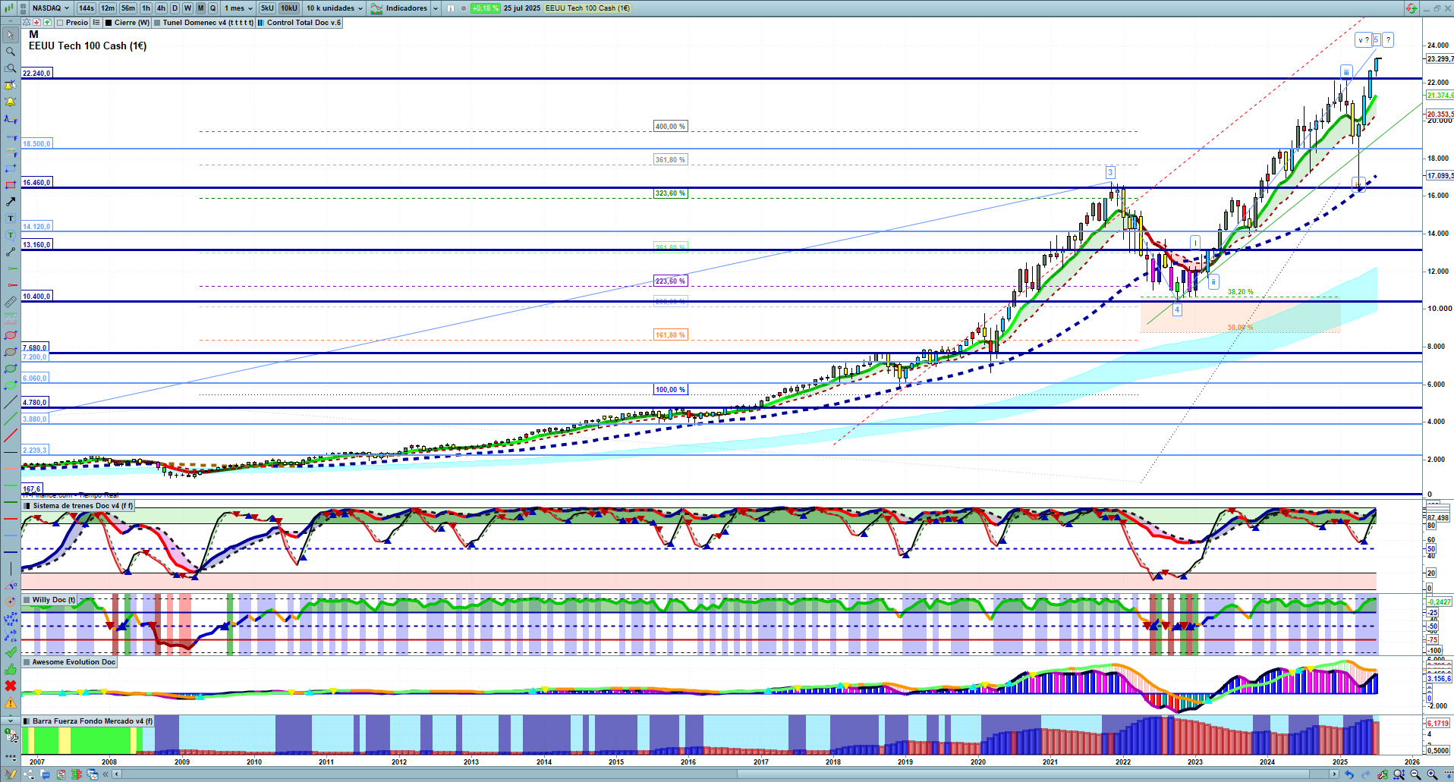Toggle the monthly M timeframe button
Screen dimensions: 1454x782
point(200,8)
